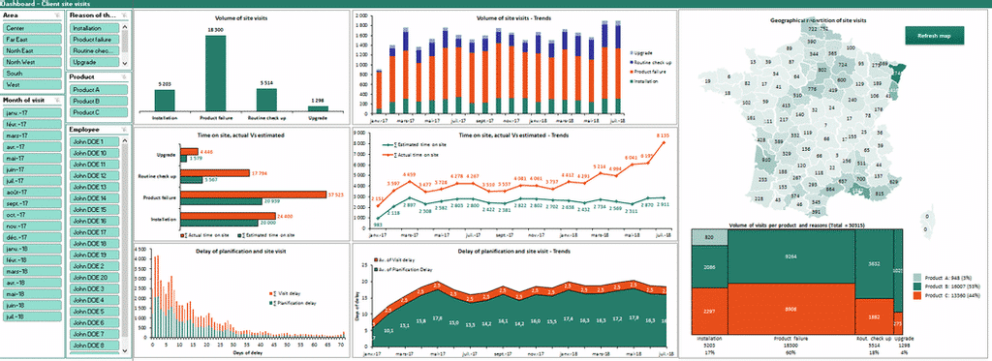Viewport: 992px width, 361px height.
Task: Filter by Product A
Action: point(99,90)
